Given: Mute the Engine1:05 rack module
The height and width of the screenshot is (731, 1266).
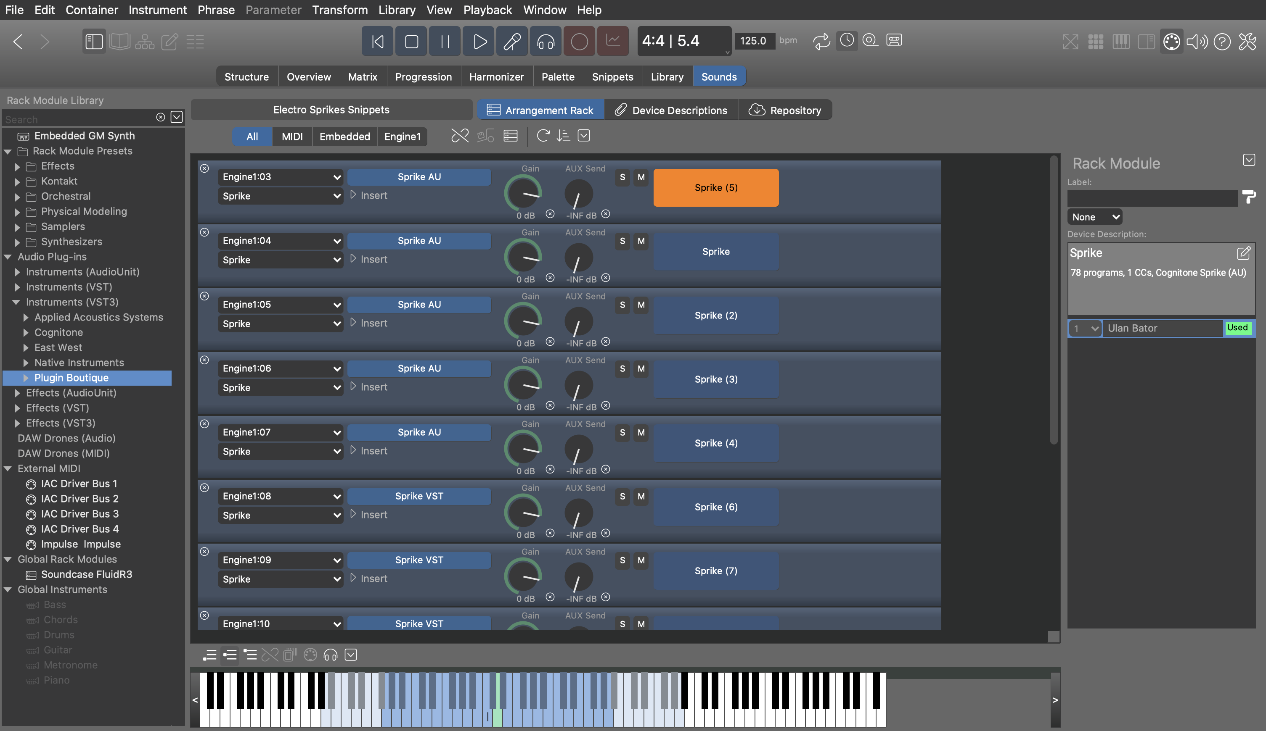Looking at the screenshot, I should tap(641, 305).
